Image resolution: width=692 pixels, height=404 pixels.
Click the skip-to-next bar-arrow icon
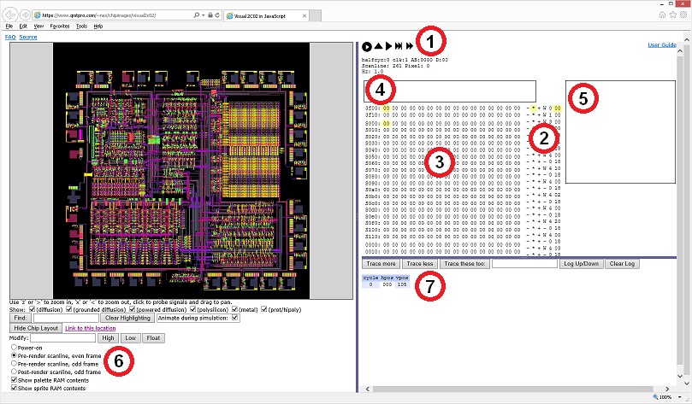point(399,46)
